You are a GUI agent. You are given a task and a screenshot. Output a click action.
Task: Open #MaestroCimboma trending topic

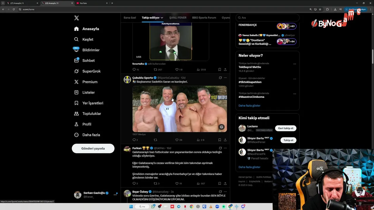[251, 97]
